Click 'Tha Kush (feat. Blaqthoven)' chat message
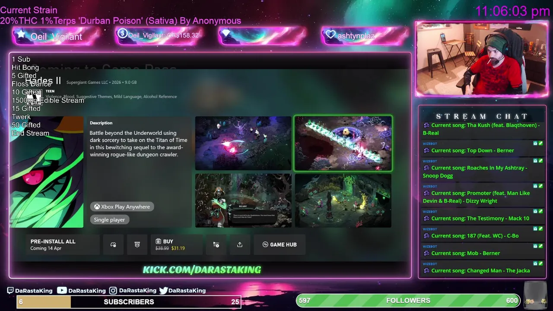 (x=481, y=129)
